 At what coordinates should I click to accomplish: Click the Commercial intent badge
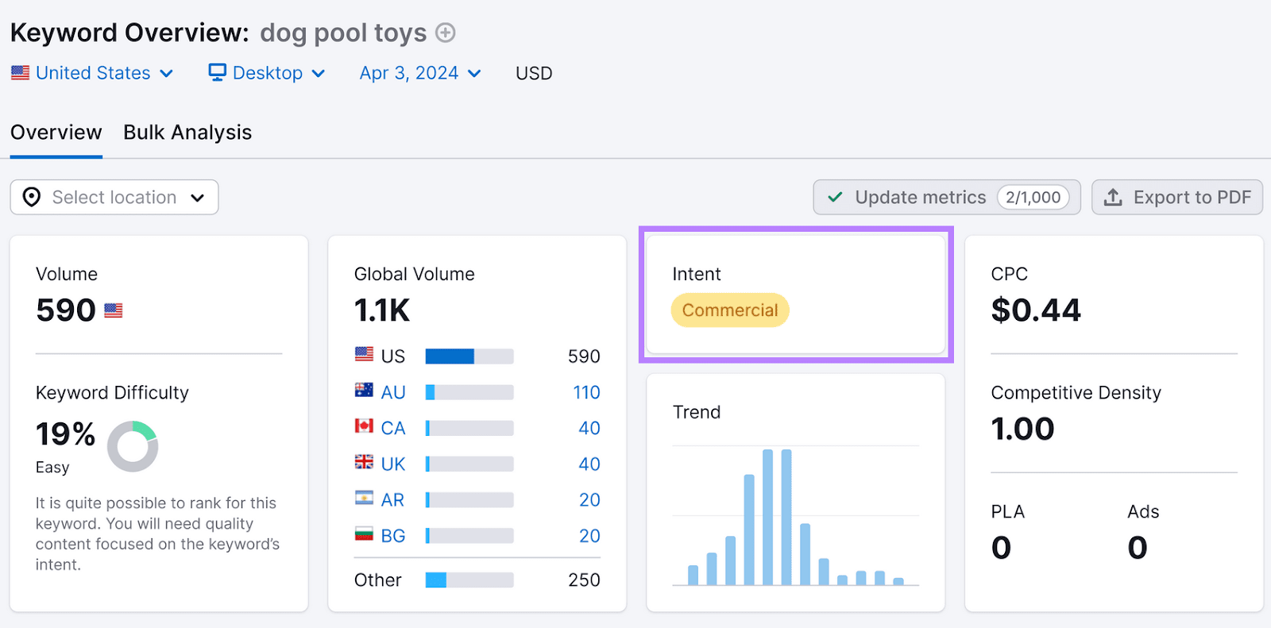(x=730, y=310)
